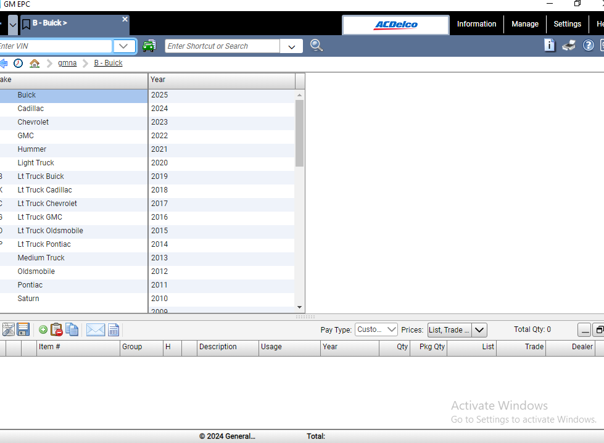Screen dimensions: 604x443
Task: Open the Settings menu
Action: tap(567, 24)
